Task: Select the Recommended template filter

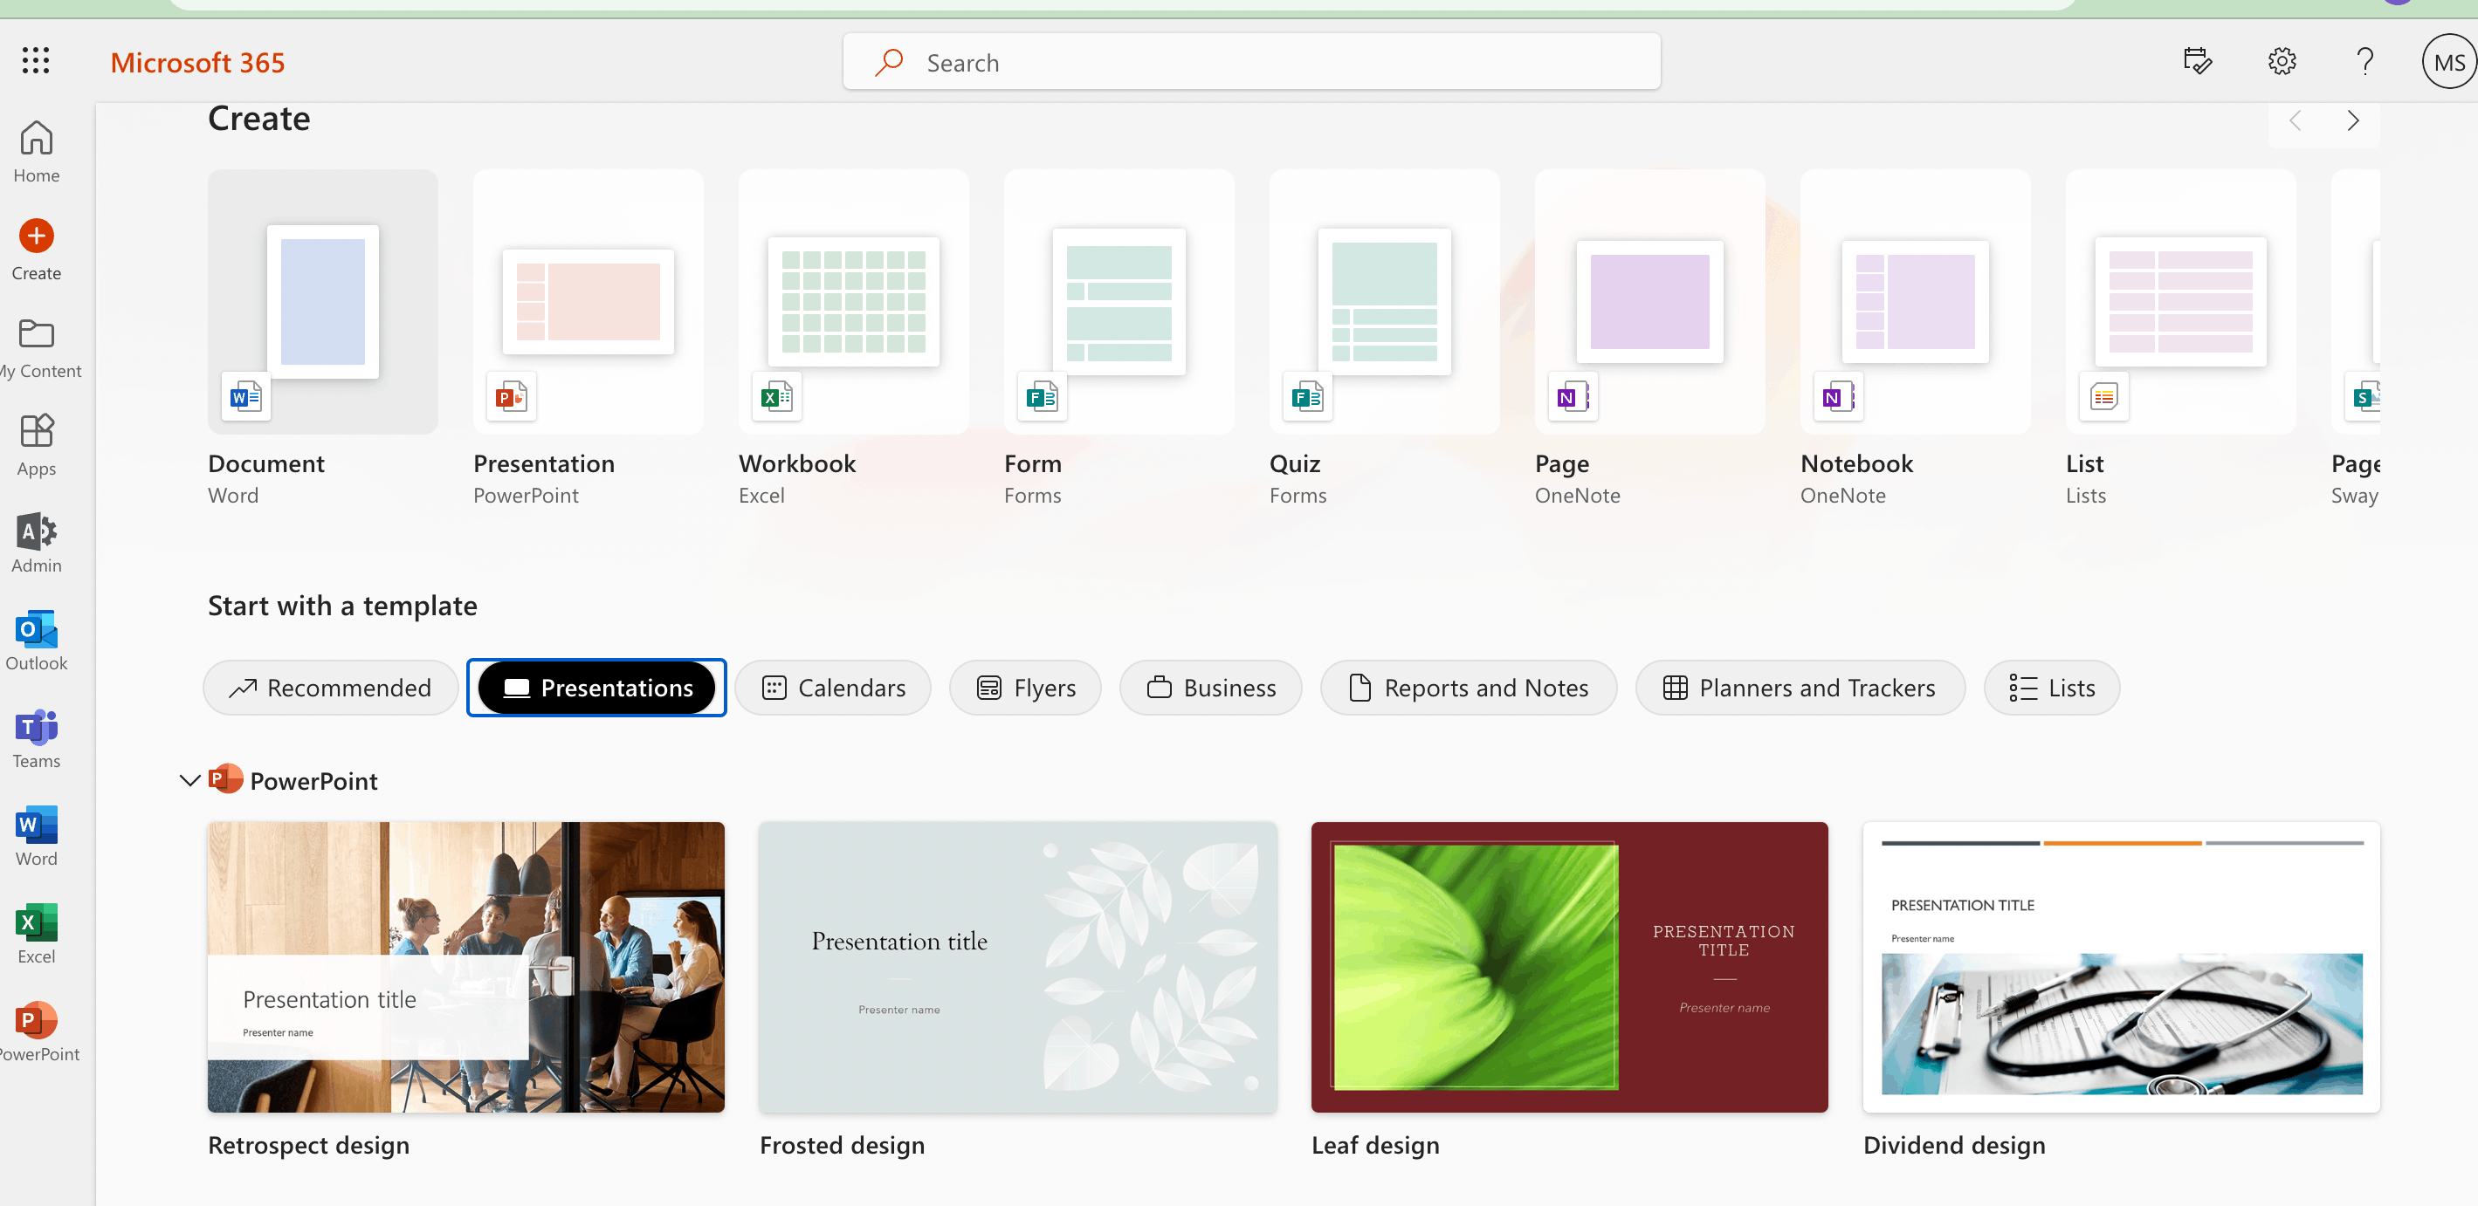Action: pos(330,688)
